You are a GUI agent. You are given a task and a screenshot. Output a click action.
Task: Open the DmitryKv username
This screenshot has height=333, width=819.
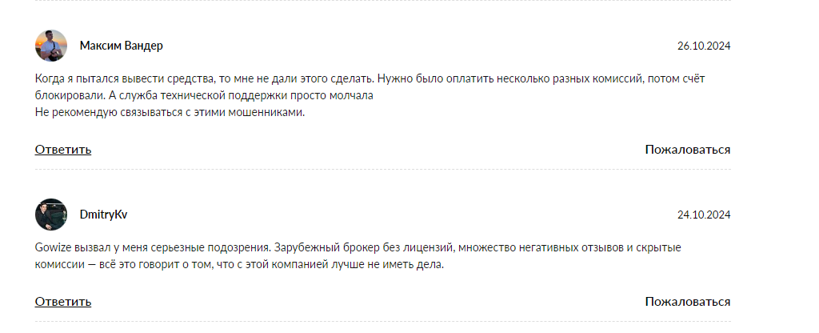pyautogui.click(x=104, y=215)
